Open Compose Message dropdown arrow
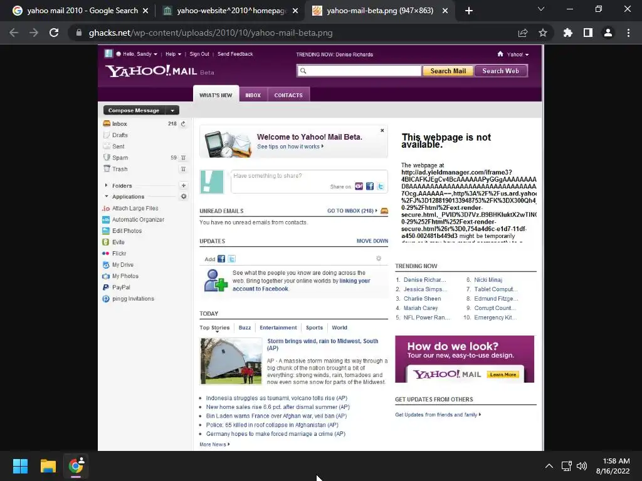 172,110
